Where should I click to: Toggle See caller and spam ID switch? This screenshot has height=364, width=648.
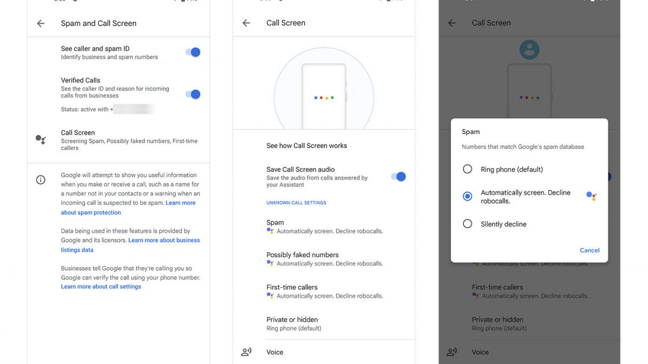pyautogui.click(x=193, y=52)
